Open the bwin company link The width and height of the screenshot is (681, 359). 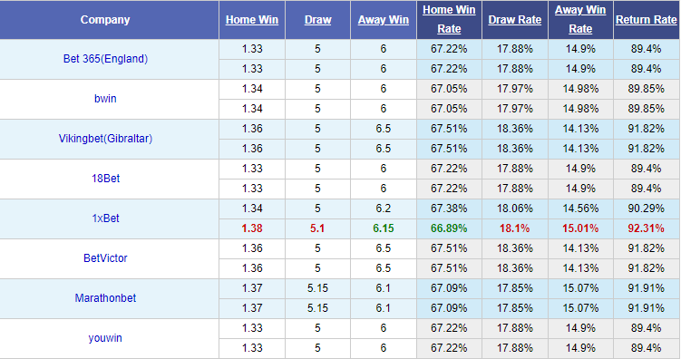tap(105, 99)
